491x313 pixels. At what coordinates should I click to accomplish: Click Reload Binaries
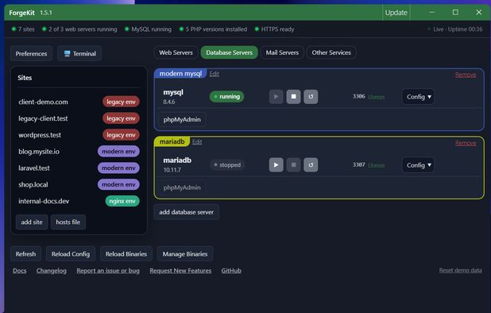click(x=126, y=254)
